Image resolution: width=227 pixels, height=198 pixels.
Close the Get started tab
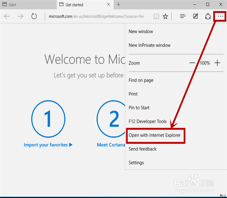(108, 5)
